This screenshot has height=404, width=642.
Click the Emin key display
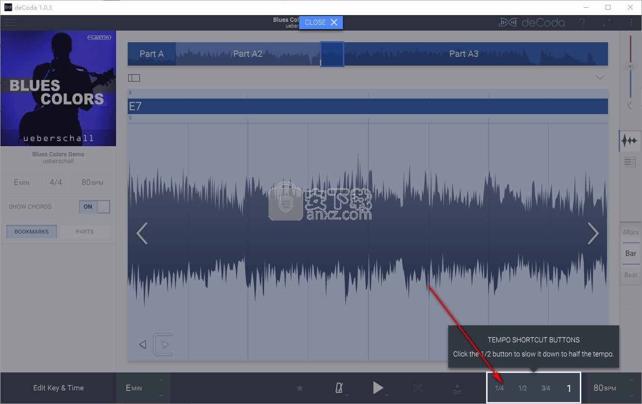click(x=21, y=183)
